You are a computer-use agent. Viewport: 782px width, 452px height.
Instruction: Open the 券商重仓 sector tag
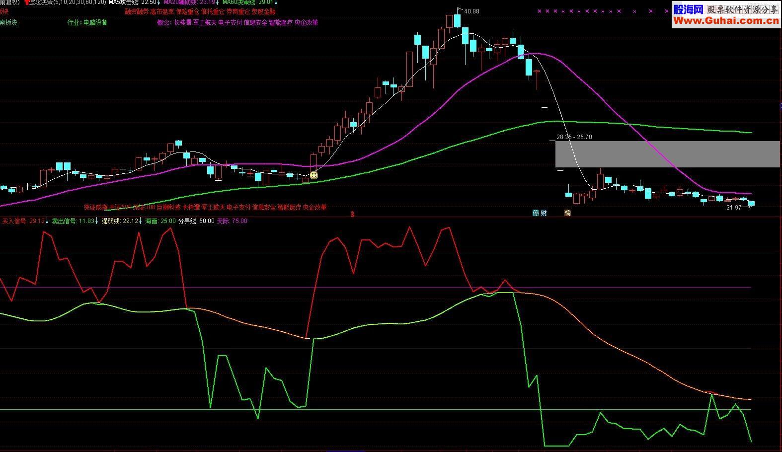click(x=238, y=11)
